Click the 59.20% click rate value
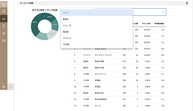 [x=147, y=30]
